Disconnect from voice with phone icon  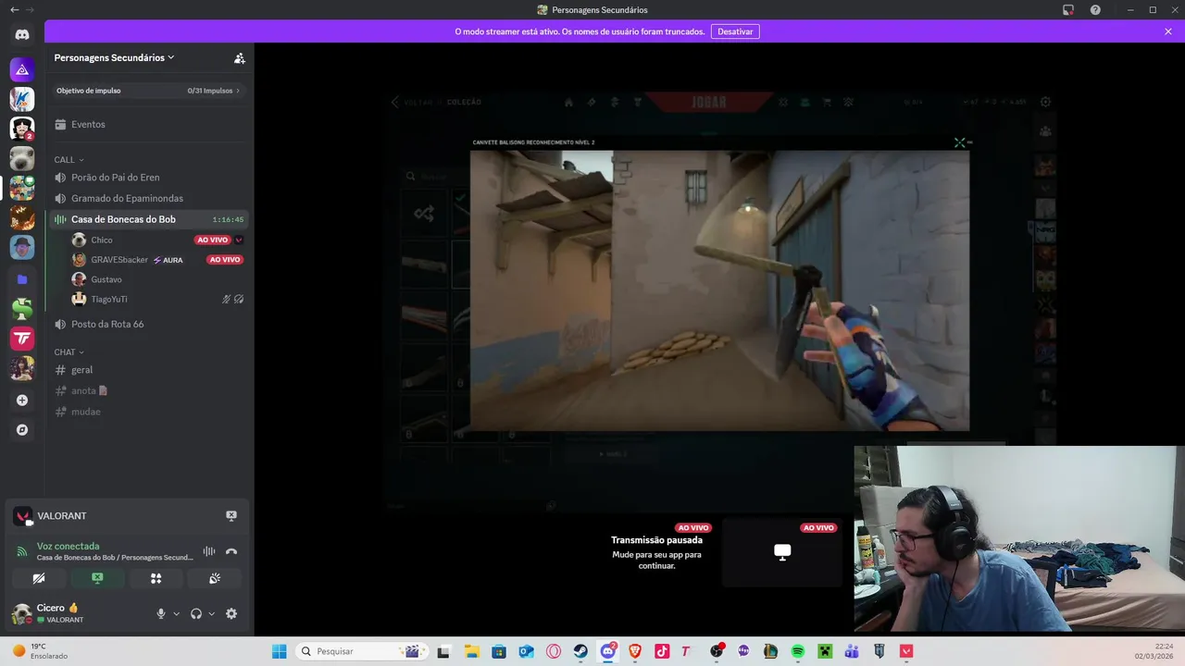pos(231,551)
